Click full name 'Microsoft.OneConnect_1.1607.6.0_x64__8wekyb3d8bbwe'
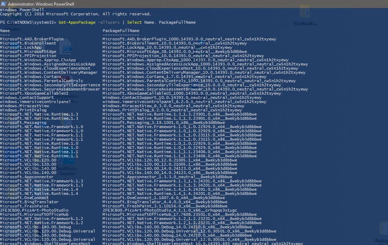Viewport: 388px width, 245px height. point(164,198)
